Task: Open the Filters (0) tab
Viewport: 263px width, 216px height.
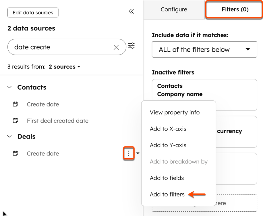Action: point(234,9)
